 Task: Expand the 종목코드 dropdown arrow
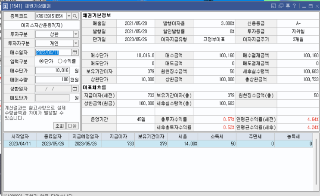tap(69, 16)
